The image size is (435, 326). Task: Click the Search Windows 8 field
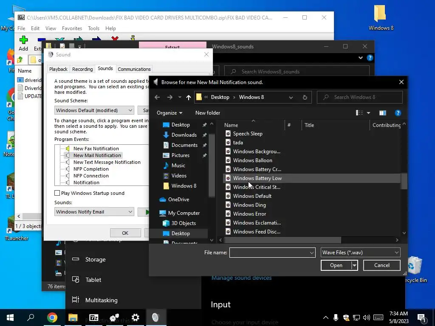pos(359,97)
